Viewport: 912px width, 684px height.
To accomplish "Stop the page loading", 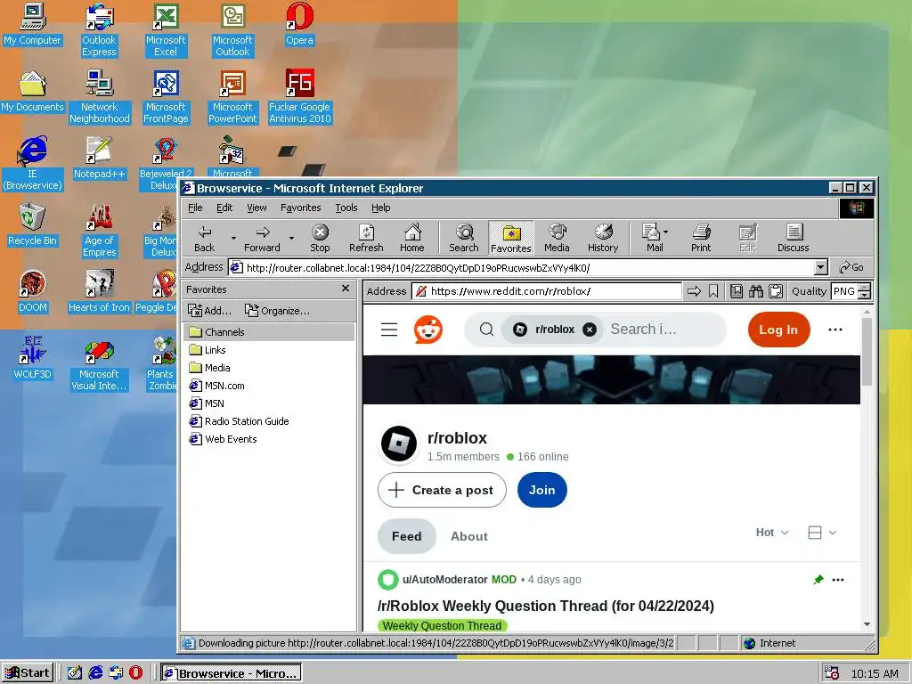I will click(x=320, y=238).
